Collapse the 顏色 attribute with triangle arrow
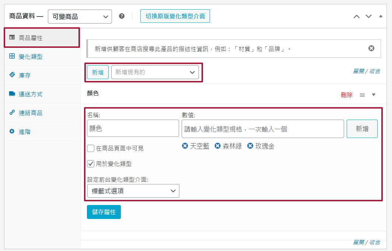This screenshot has width=392, height=251. coord(374,95)
